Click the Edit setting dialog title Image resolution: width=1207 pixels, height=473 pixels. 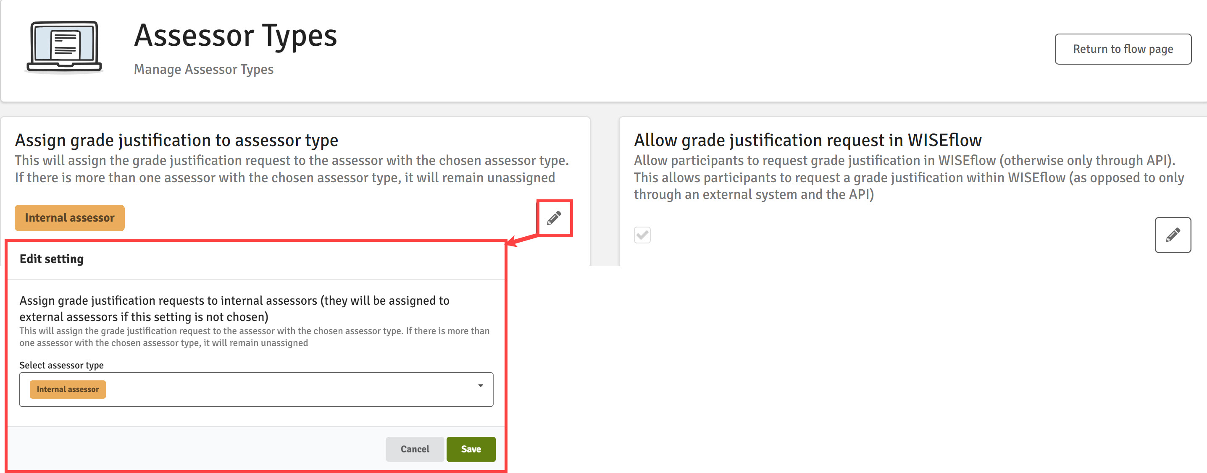point(52,259)
